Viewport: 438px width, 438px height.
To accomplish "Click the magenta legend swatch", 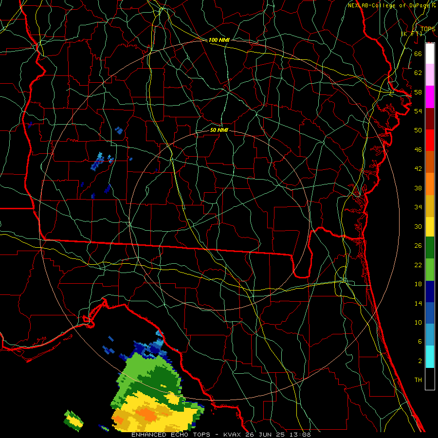I will (x=430, y=97).
